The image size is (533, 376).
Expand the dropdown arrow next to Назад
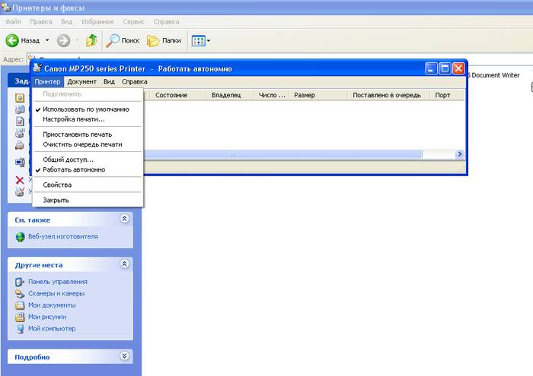[47, 40]
